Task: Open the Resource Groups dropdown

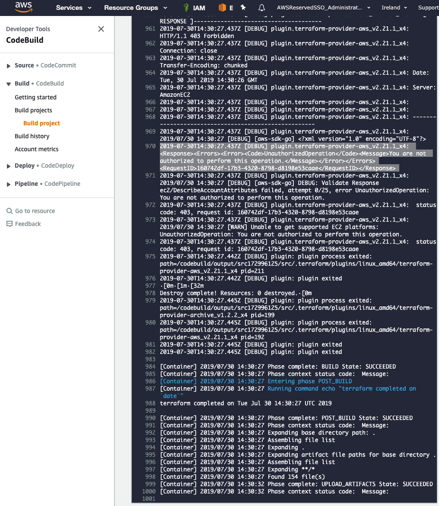Action: tap(136, 8)
